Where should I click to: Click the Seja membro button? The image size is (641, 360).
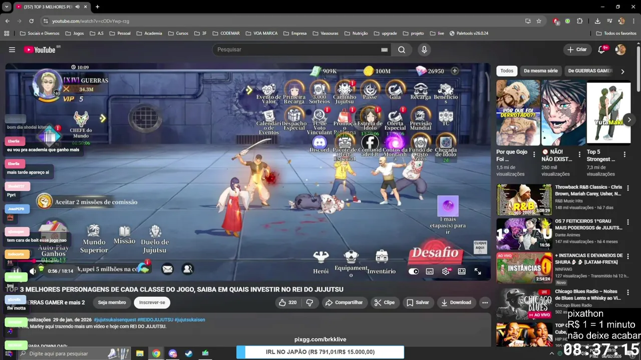tap(112, 302)
